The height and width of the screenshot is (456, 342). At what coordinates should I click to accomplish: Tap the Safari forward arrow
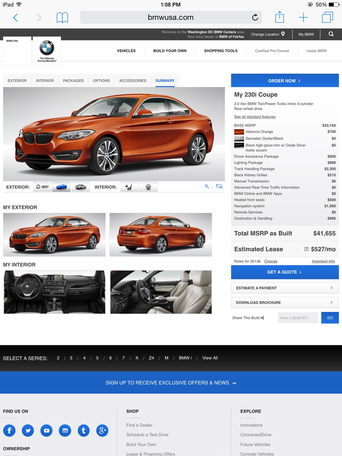point(39,18)
